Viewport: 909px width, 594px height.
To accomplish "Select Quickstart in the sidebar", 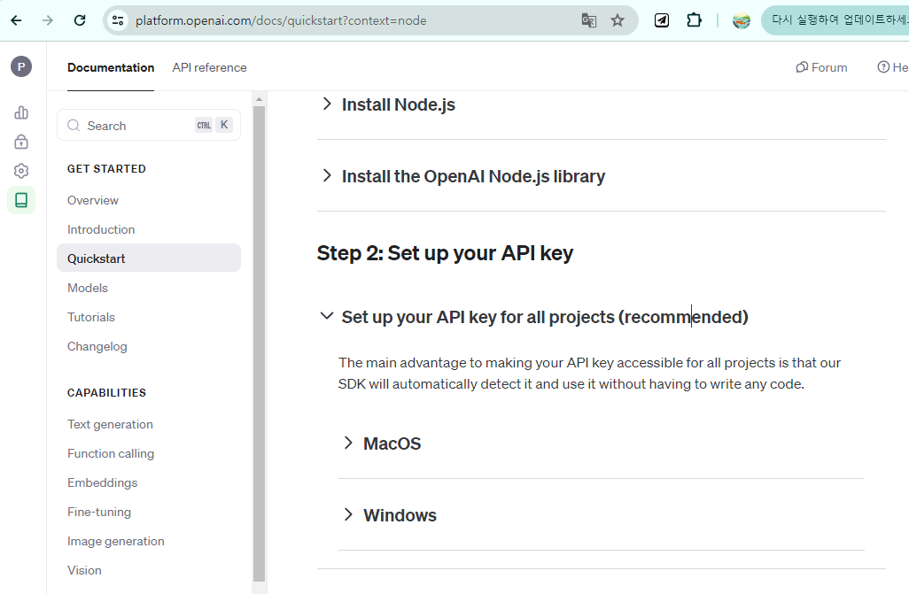I will click(x=149, y=258).
